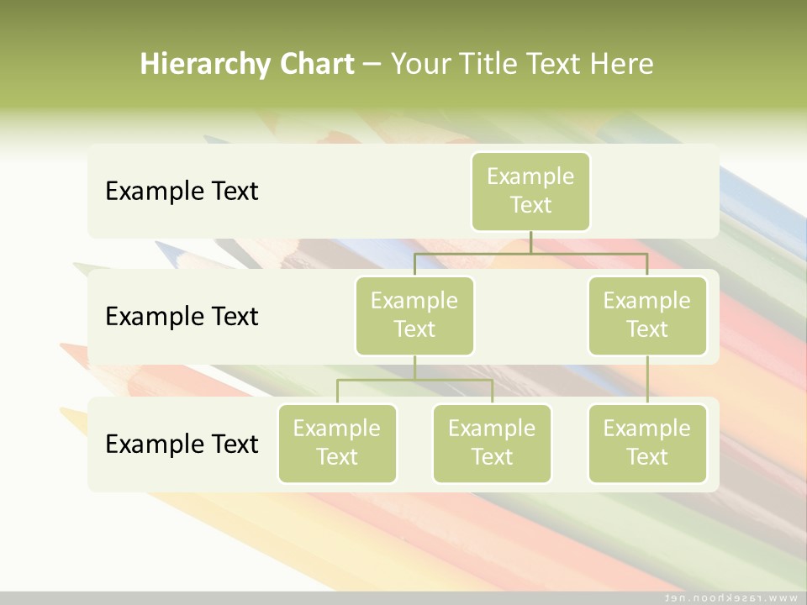Click the second-level left green box
807x605 pixels.
click(414, 315)
